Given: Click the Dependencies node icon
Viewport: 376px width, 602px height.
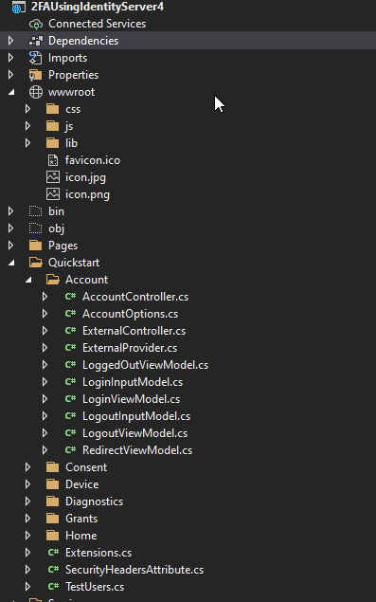Looking at the screenshot, I should 36,41.
